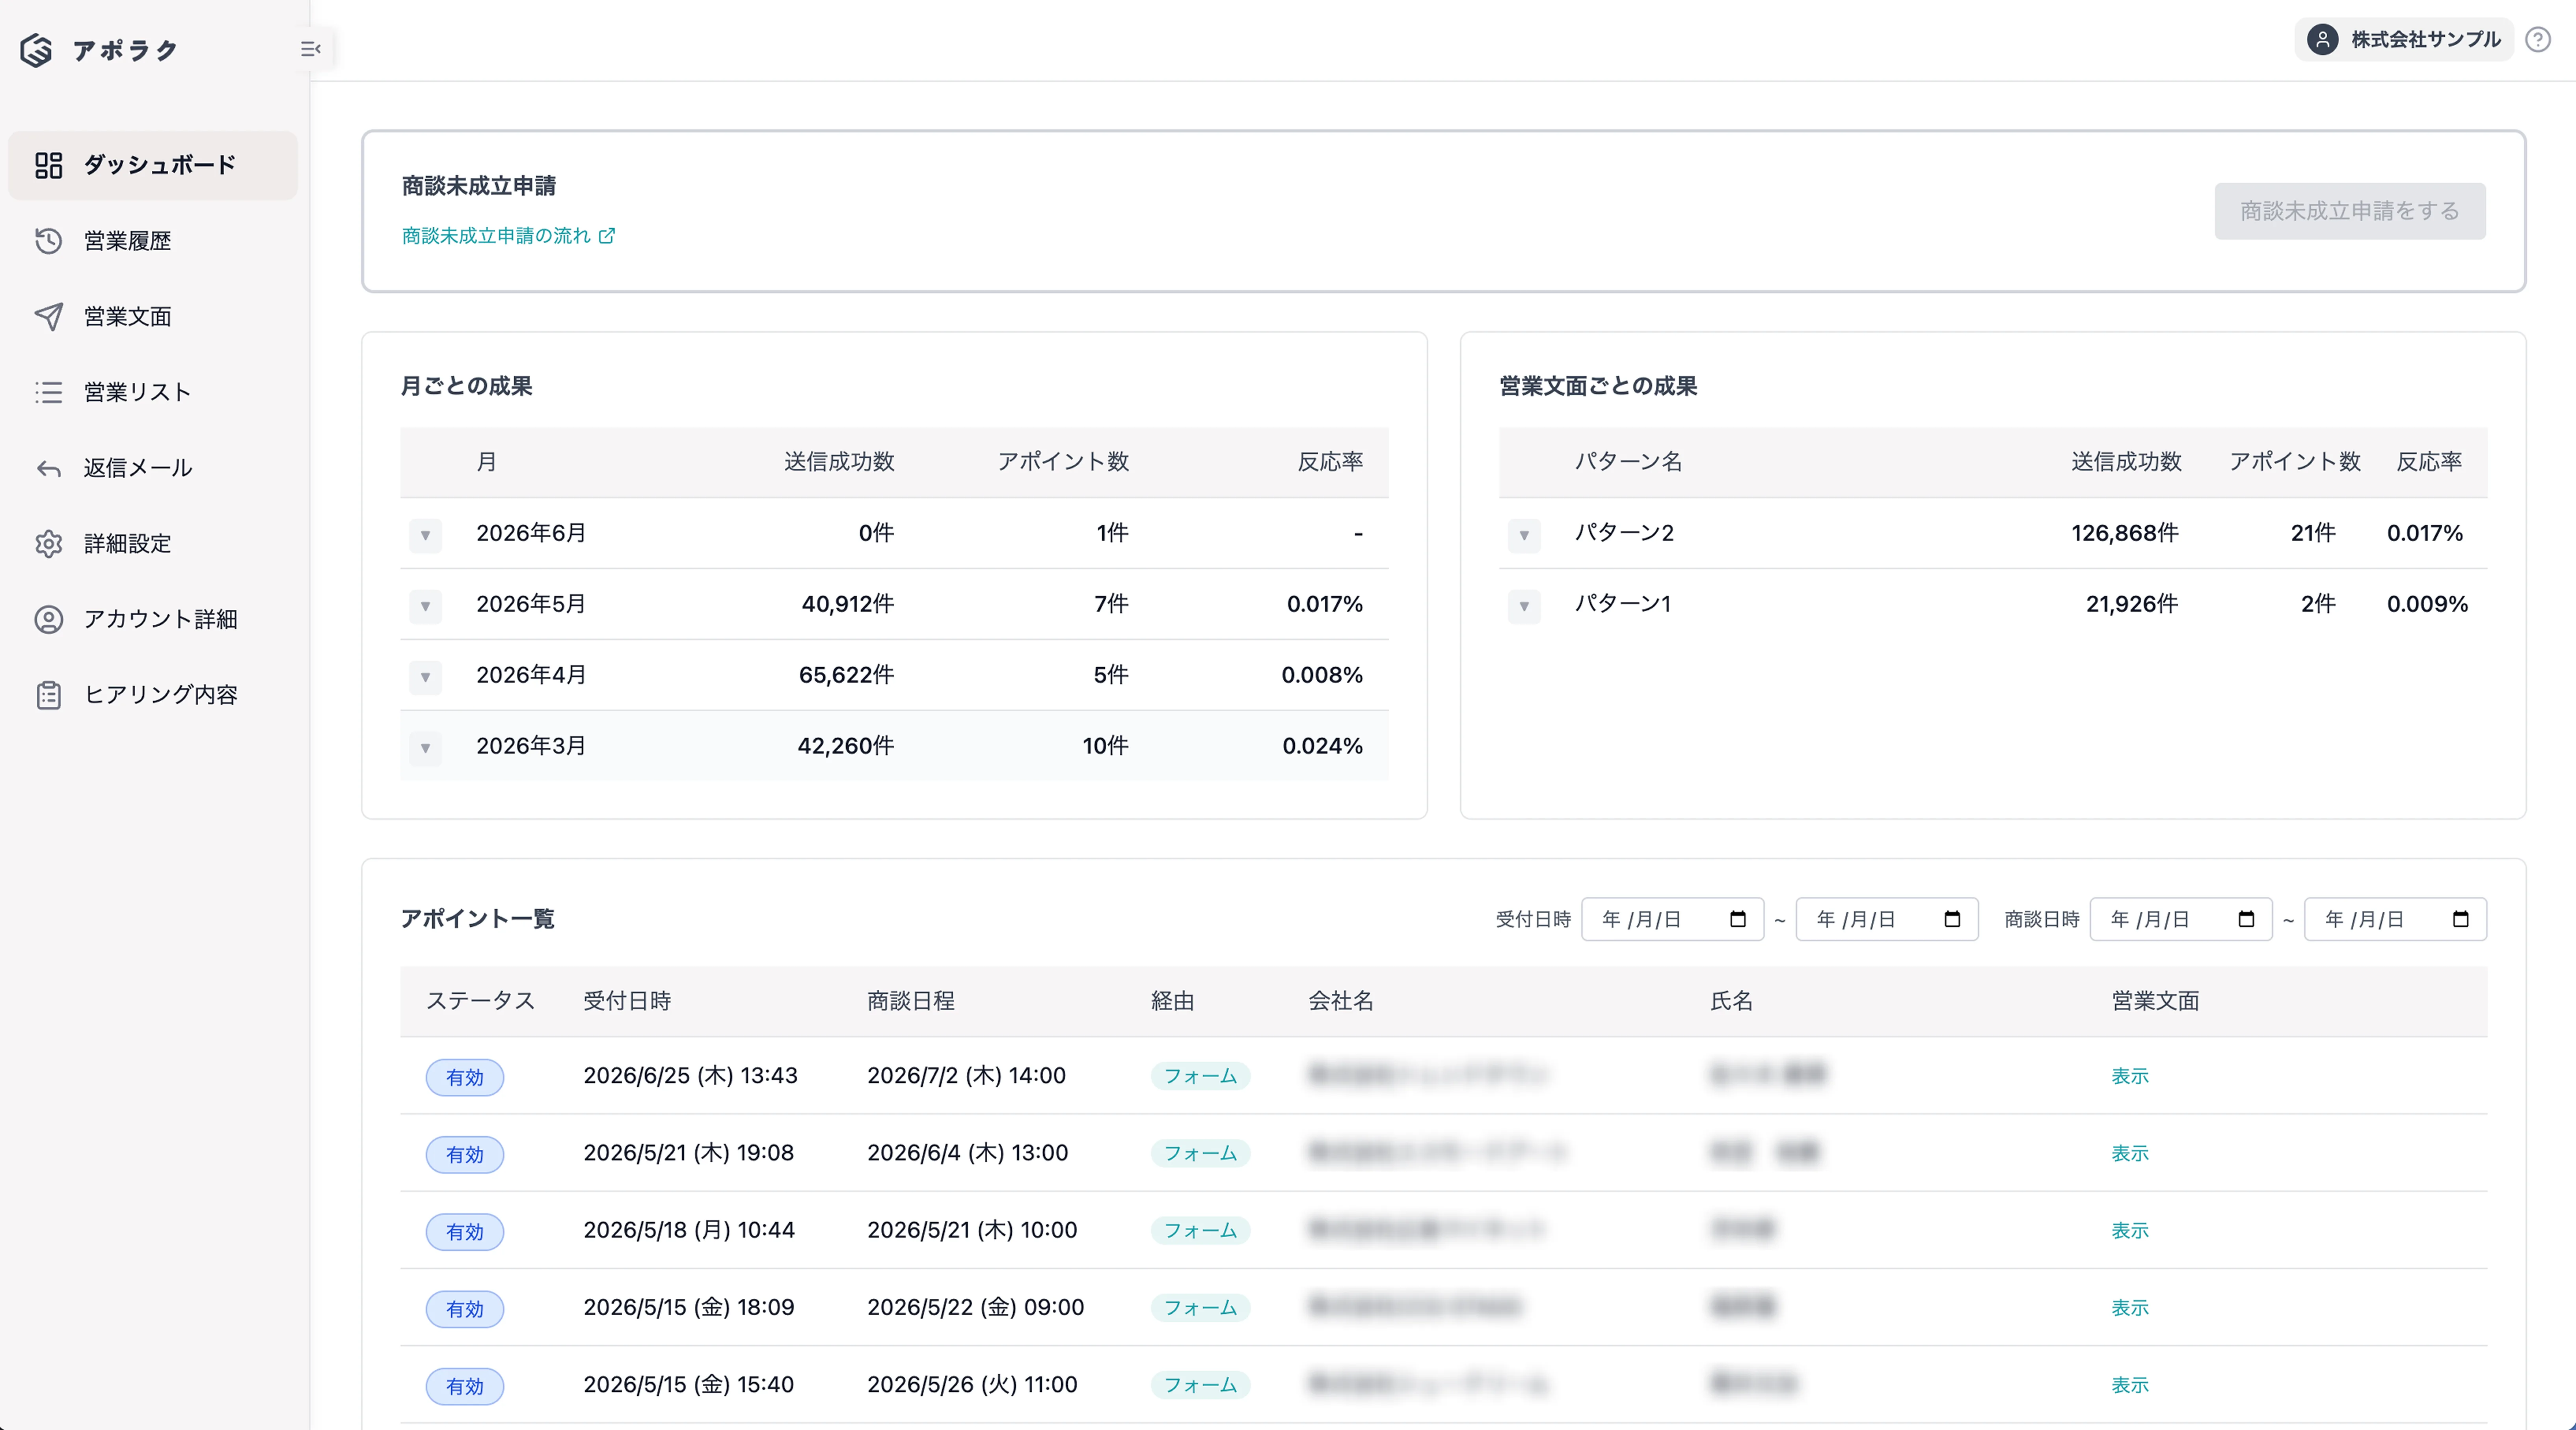Open the ダッシュボード menu item
The width and height of the screenshot is (2576, 1430).
click(153, 165)
